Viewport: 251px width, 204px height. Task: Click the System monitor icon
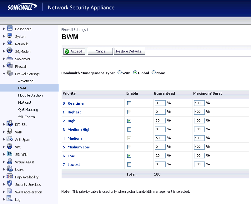[x=10, y=36]
